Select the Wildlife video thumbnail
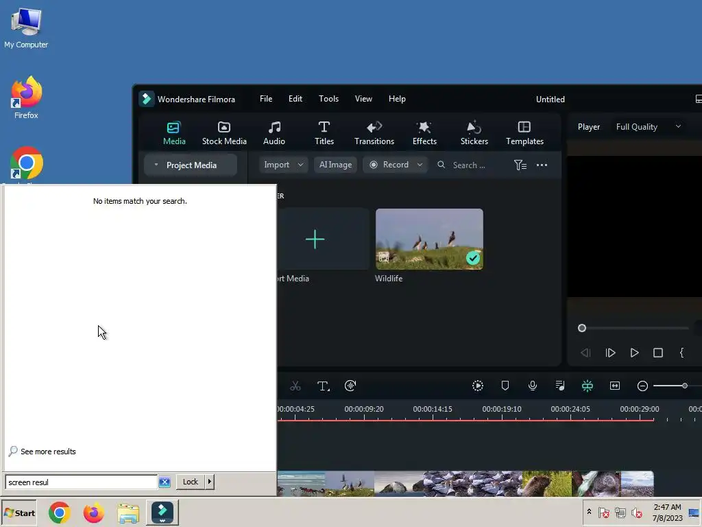The image size is (702, 527). tap(429, 239)
